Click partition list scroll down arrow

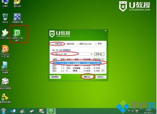pos(103,70)
